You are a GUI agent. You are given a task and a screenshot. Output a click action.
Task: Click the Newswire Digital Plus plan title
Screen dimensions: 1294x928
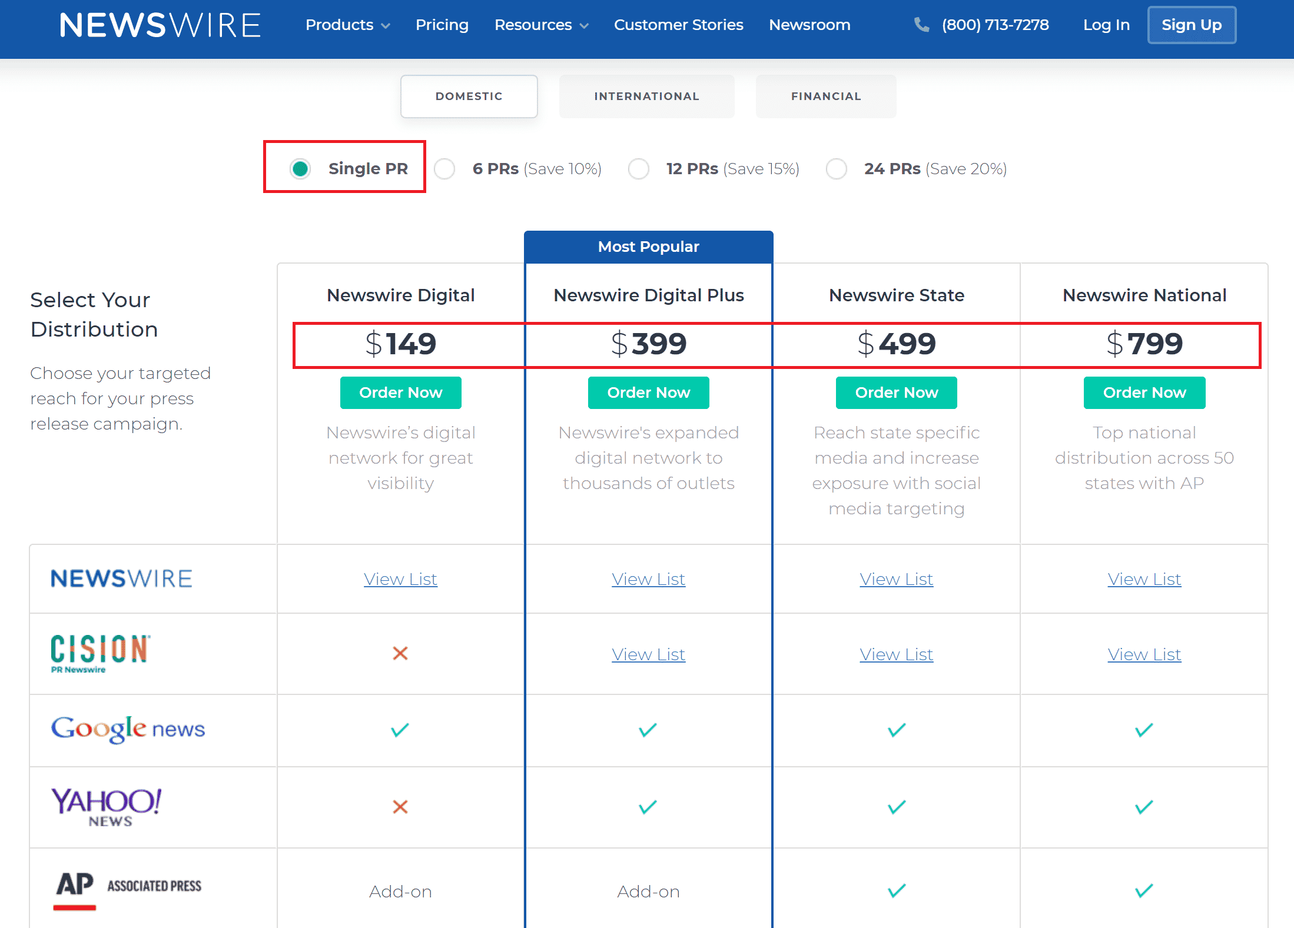648,295
